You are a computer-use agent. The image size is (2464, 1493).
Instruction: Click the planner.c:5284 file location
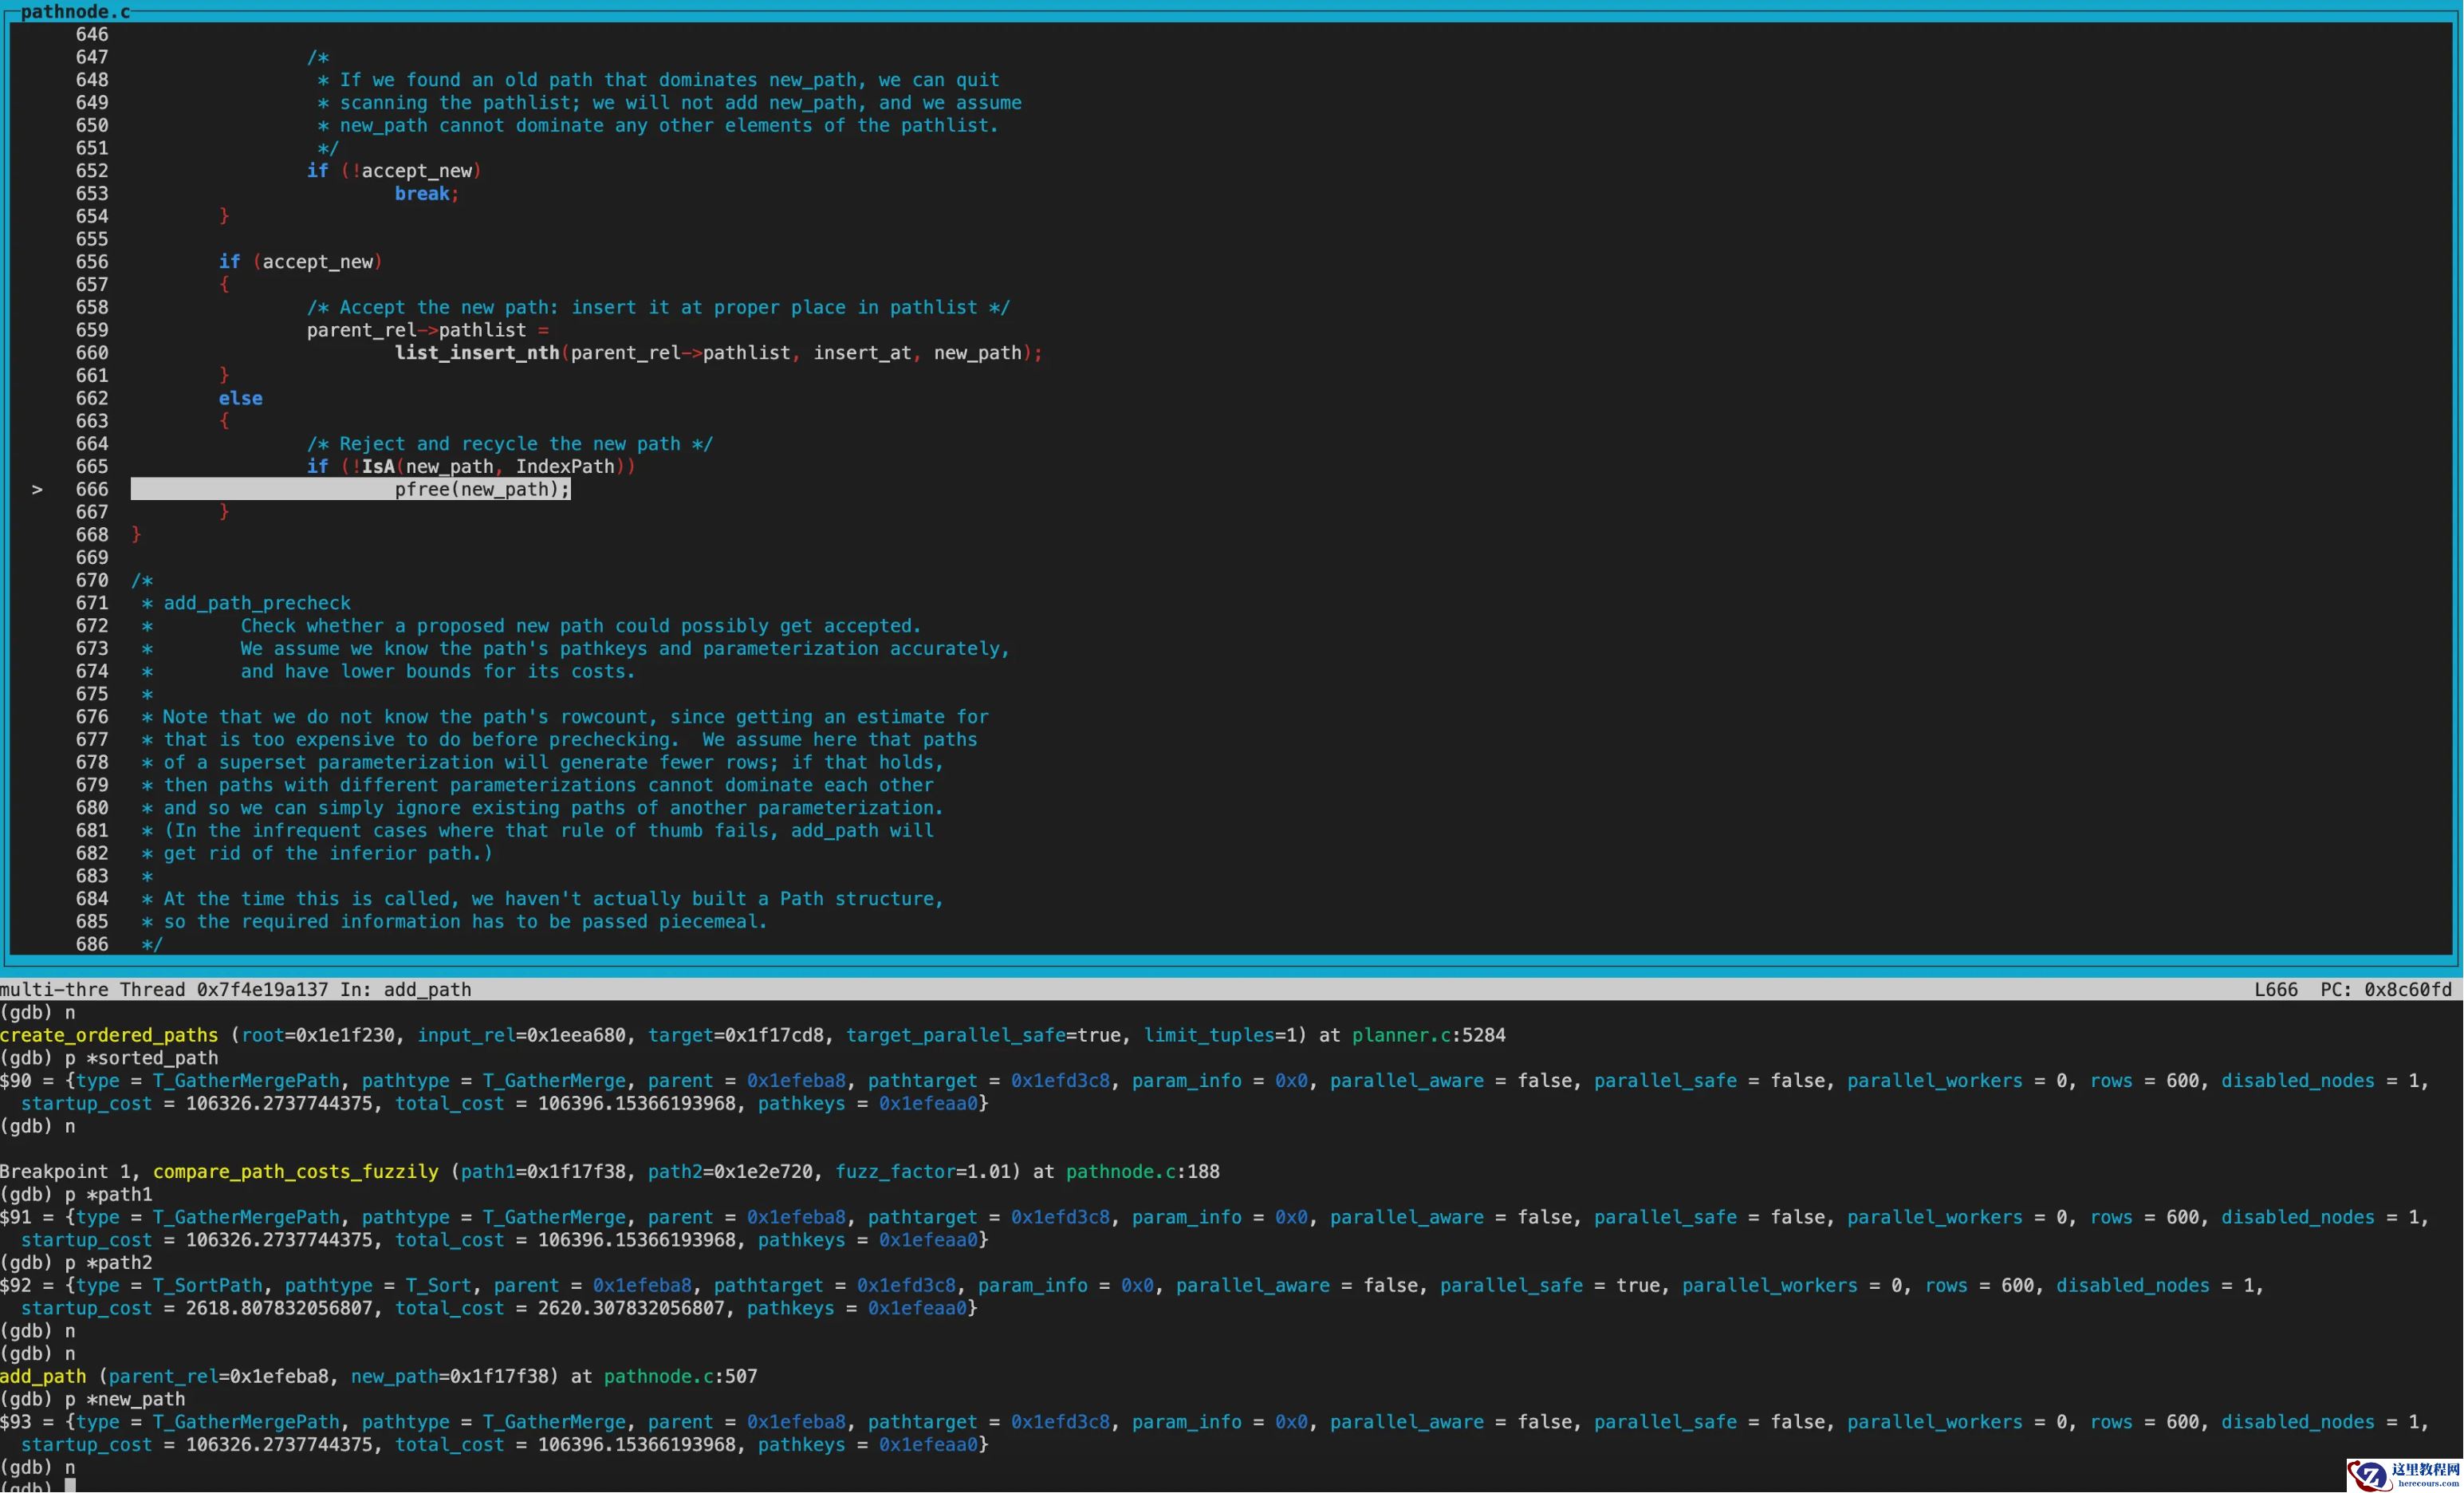[x=1428, y=1035]
